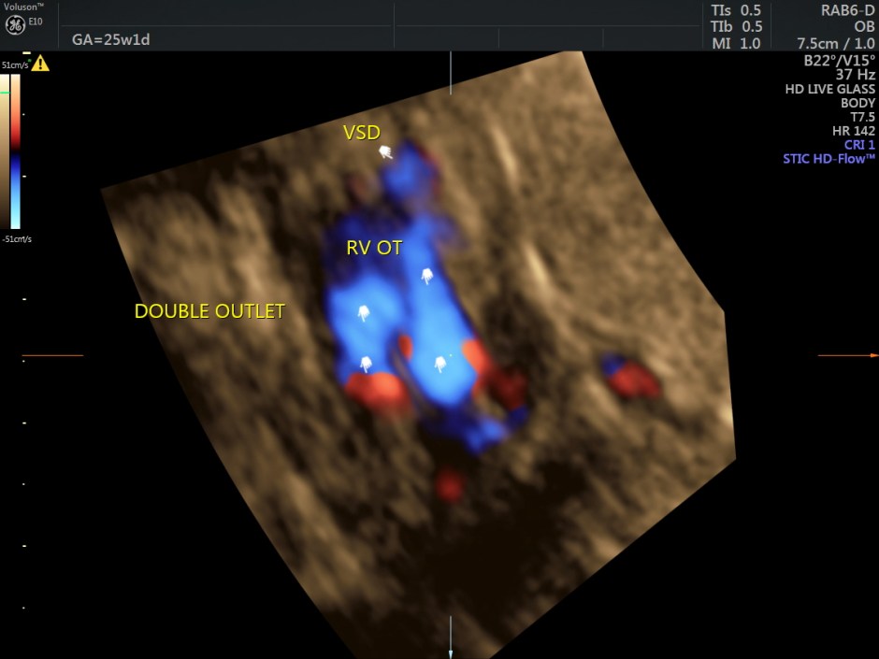The height and width of the screenshot is (659, 879).
Task: Select the VSD annotation label
Action: [362, 133]
